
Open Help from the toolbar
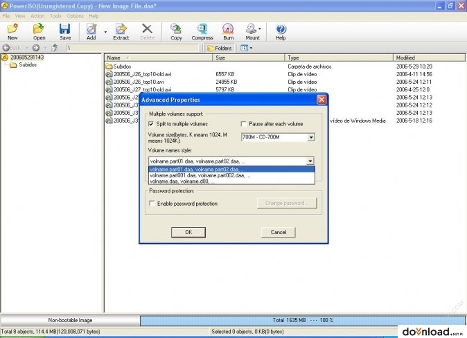point(281,32)
